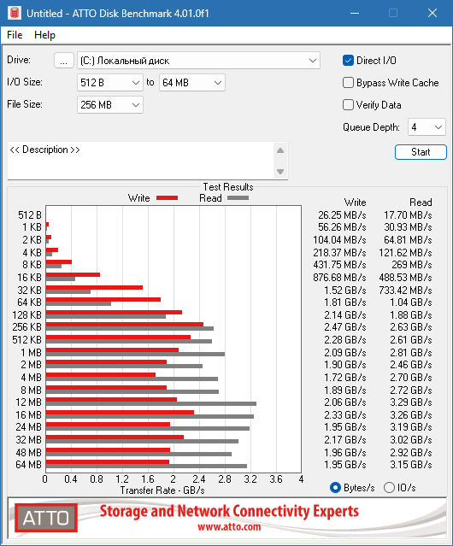
Task: Click the gray read bar for 12 MB
Action: point(151,404)
